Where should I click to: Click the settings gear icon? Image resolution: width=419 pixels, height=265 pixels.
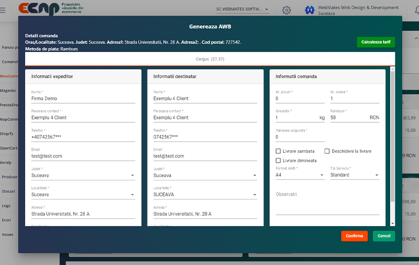(x=286, y=10)
